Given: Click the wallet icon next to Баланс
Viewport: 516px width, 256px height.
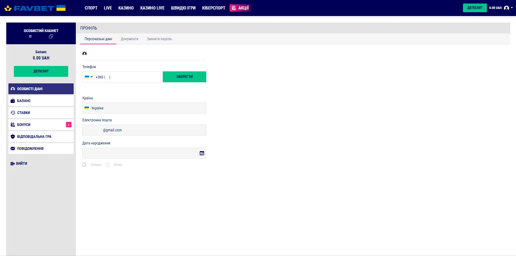Looking at the screenshot, I should (13, 101).
